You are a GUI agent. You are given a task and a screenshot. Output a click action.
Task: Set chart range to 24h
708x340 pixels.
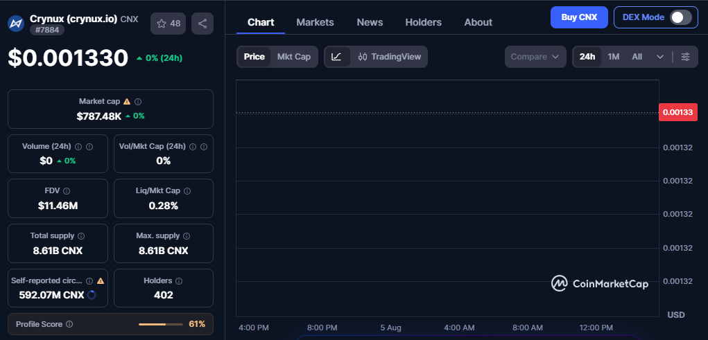point(587,57)
